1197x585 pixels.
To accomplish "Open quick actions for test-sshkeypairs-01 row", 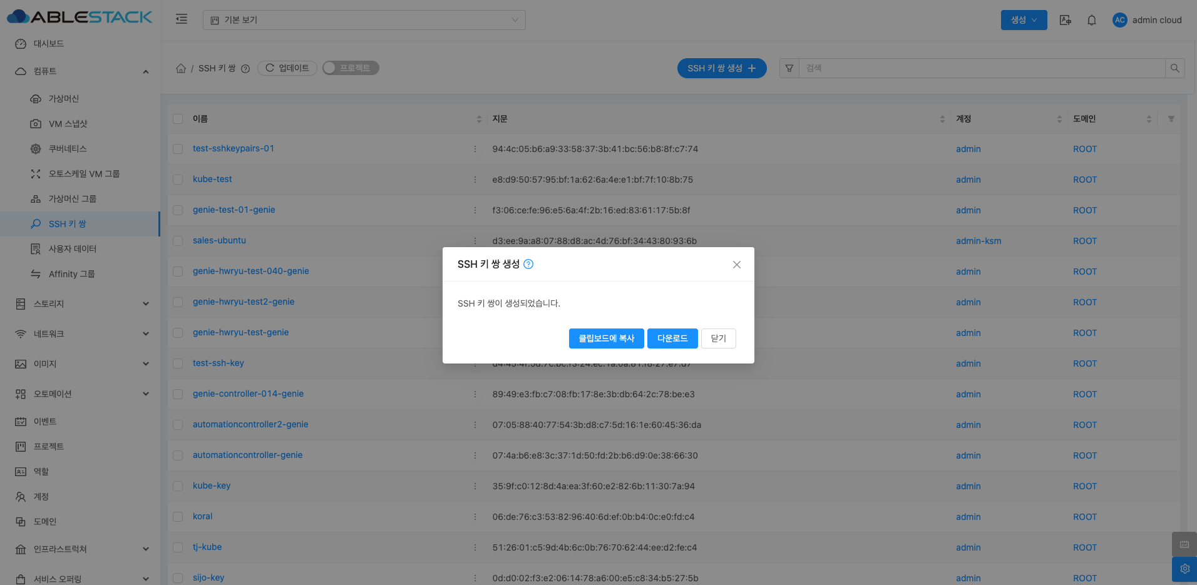I will pyautogui.click(x=475, y=149).
